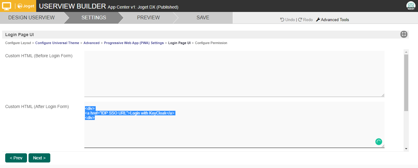
Task: Toggle fullscreen for Login Page UI panel
Action: (x=404, y=35)
